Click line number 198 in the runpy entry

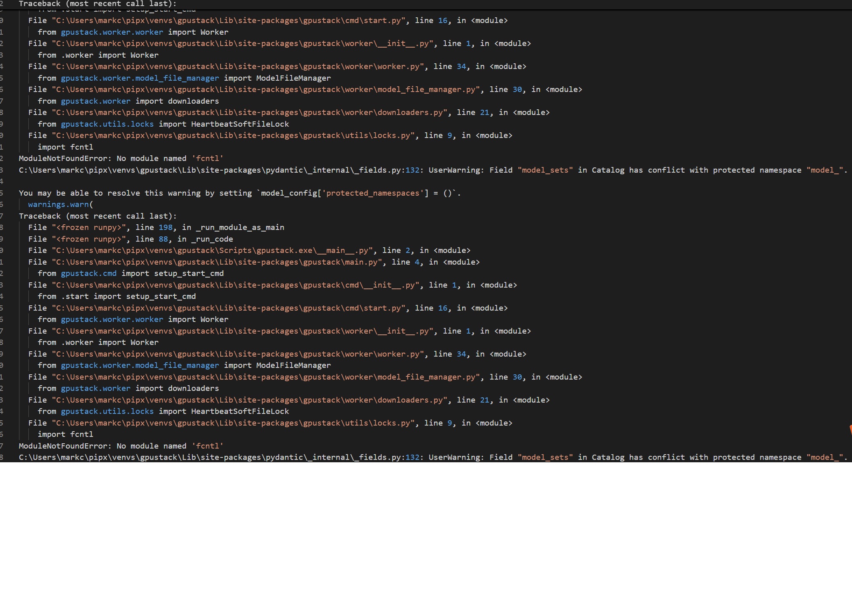[165, 228]
